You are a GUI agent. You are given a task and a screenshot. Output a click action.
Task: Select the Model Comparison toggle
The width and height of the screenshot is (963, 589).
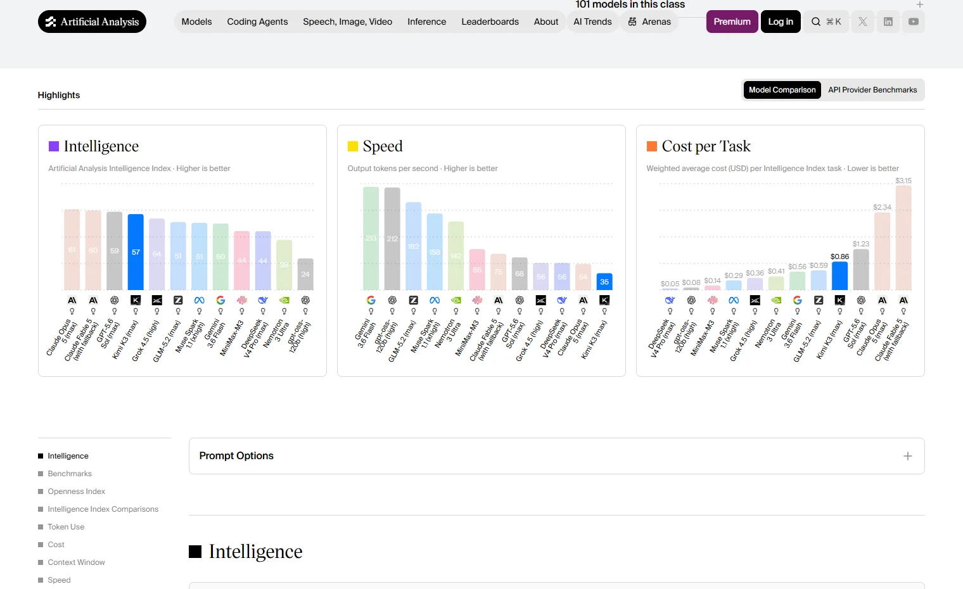coord(782,90)
